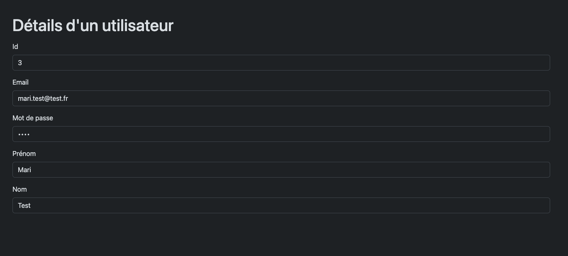Click the "Nom" field label
Viewport: 568px width, 256px height.
20,189
